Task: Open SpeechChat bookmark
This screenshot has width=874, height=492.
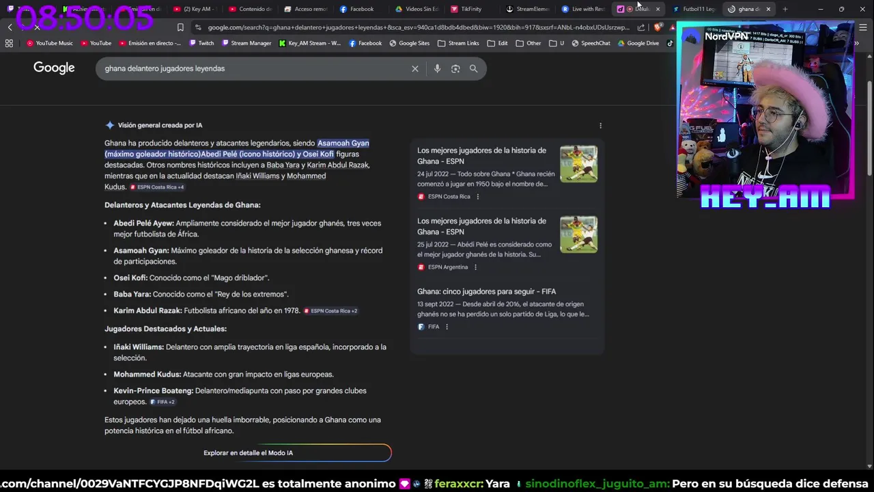Action: coord(591,43)
